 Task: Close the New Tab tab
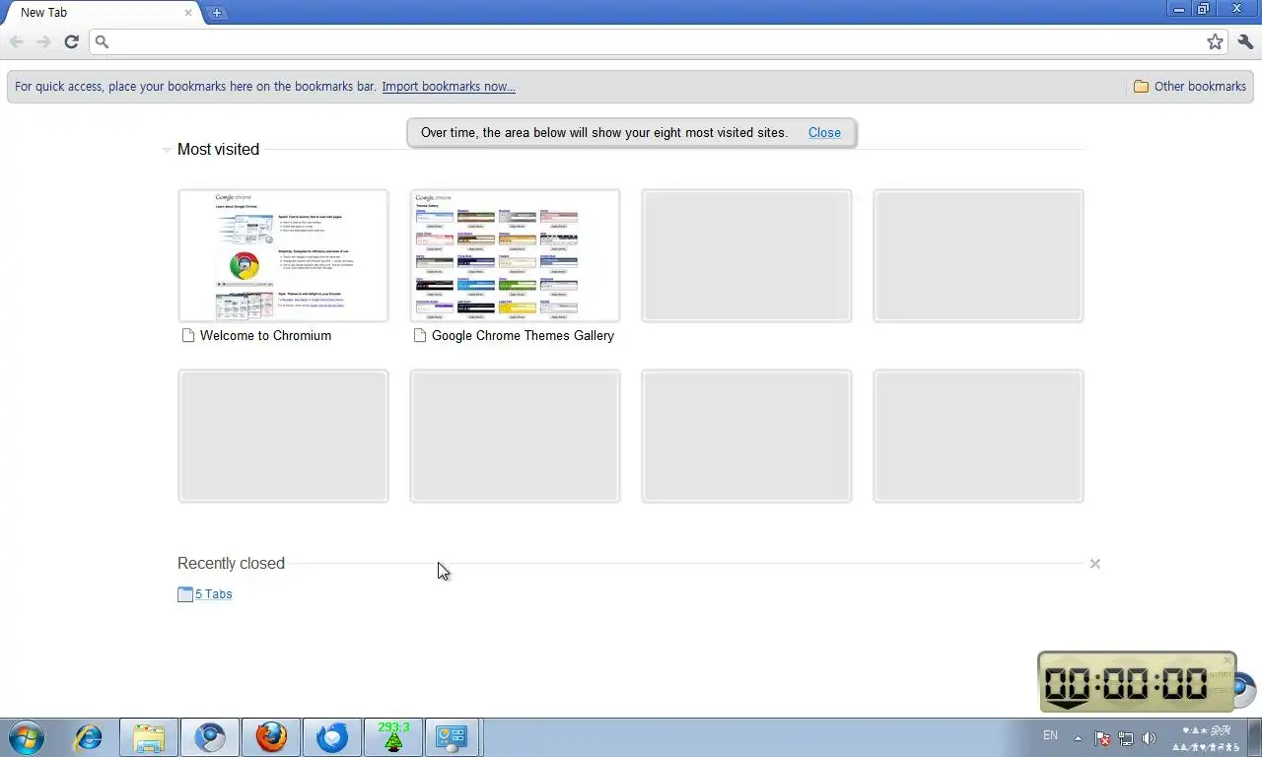coord(188,13)
